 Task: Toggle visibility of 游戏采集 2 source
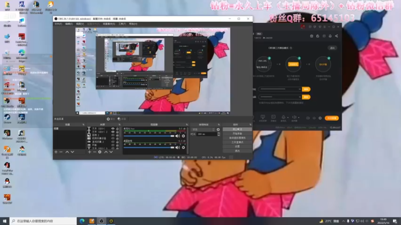(x=113, y=142)
